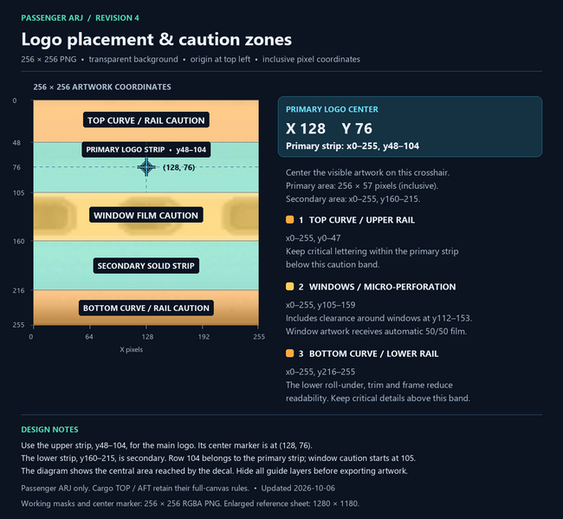Click 'Keep critical lettering within the primary strip'
Viewport: 563px width, 519px height.
372,251
